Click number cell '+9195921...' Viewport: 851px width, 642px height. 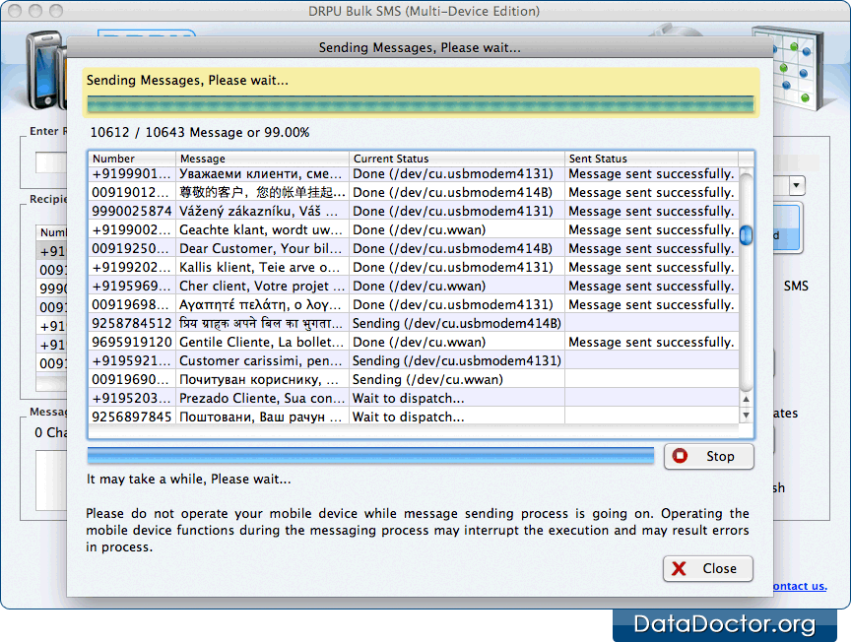(131, 361)
